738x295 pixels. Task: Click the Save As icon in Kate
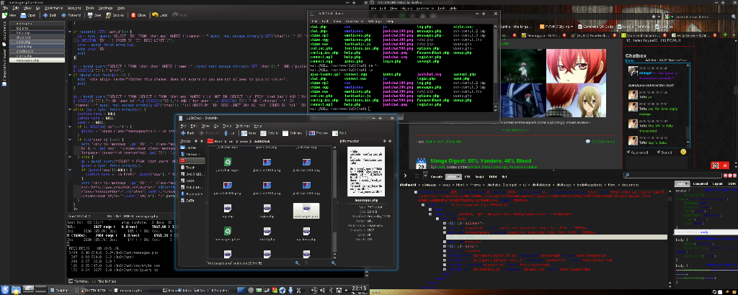pos(108,15)
